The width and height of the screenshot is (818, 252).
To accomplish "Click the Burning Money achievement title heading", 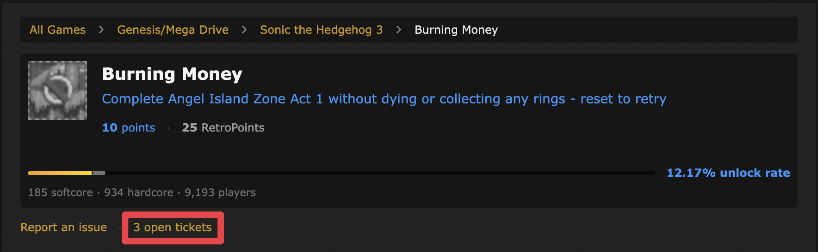I will pyautogui.click(x=172, y=74).
